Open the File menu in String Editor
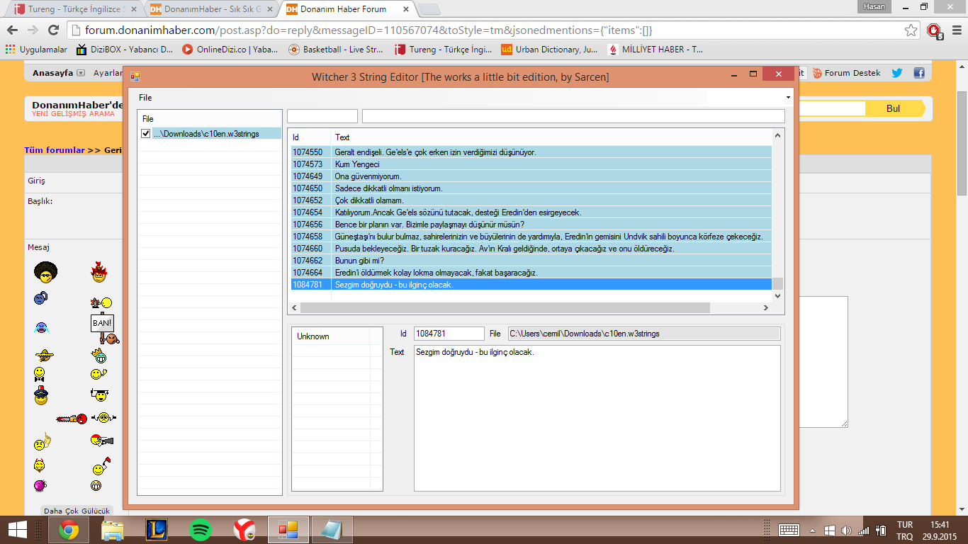968x544 pixels. tap(145, 98)
